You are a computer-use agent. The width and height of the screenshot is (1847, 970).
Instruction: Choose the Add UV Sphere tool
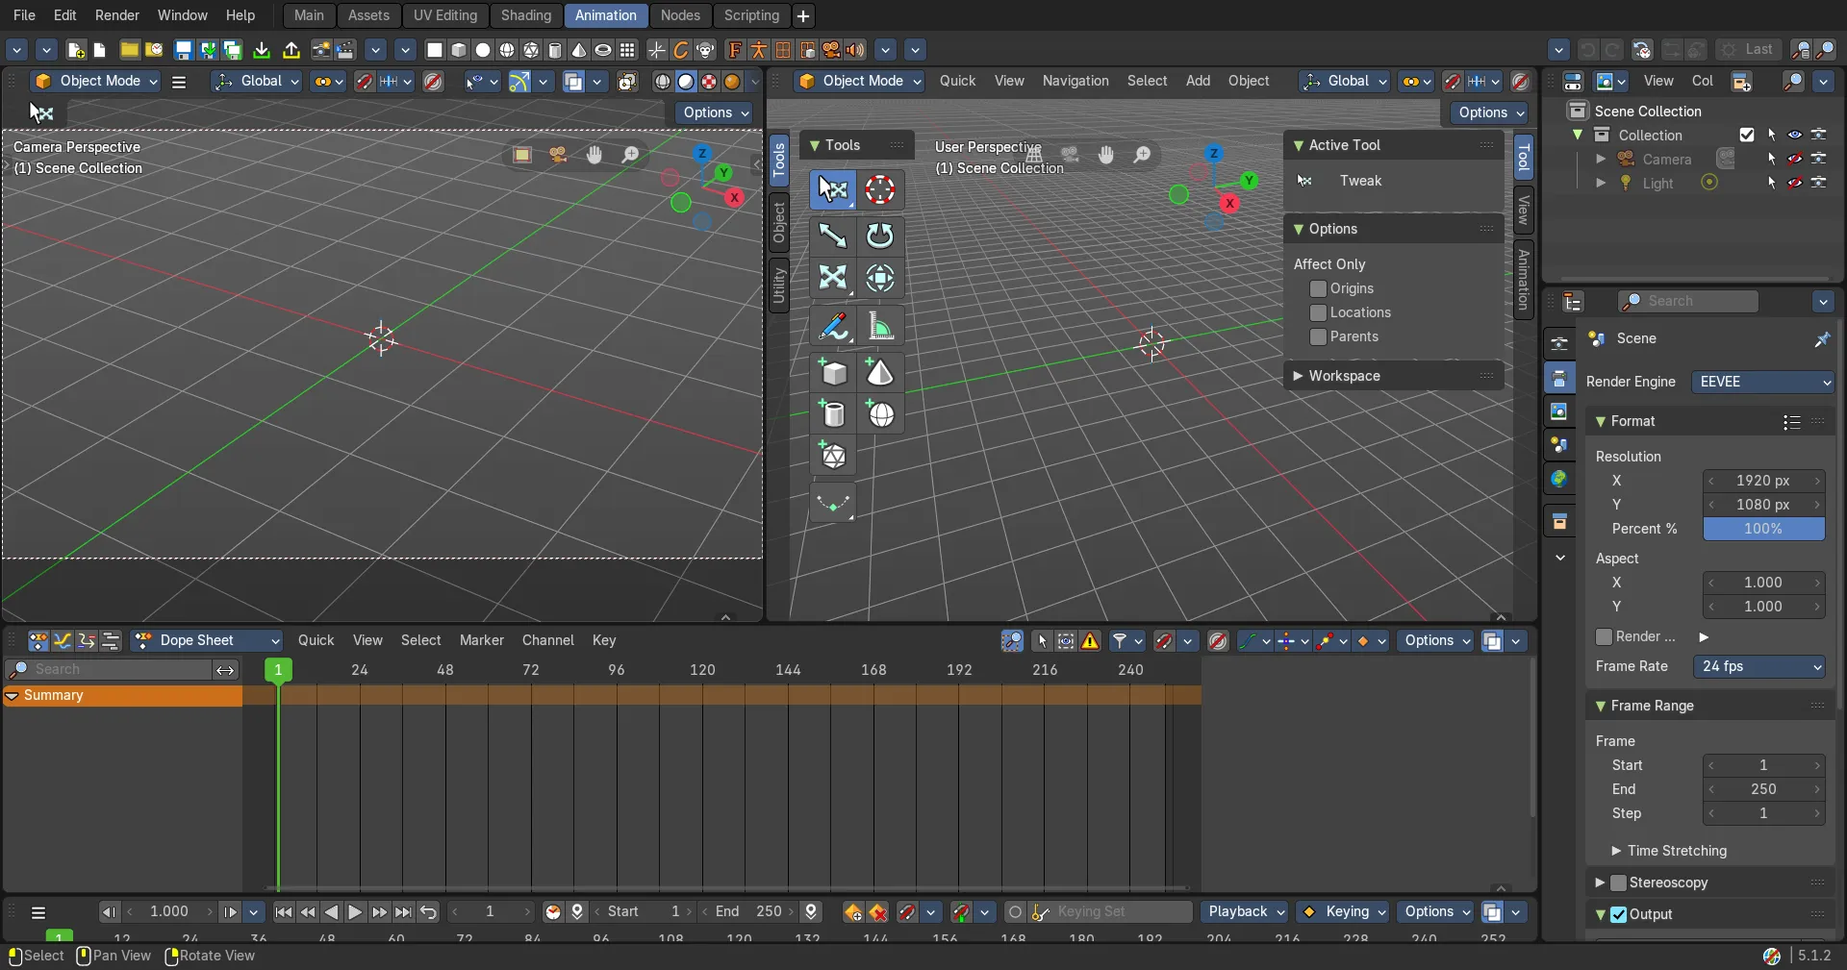tap(879, 414)
